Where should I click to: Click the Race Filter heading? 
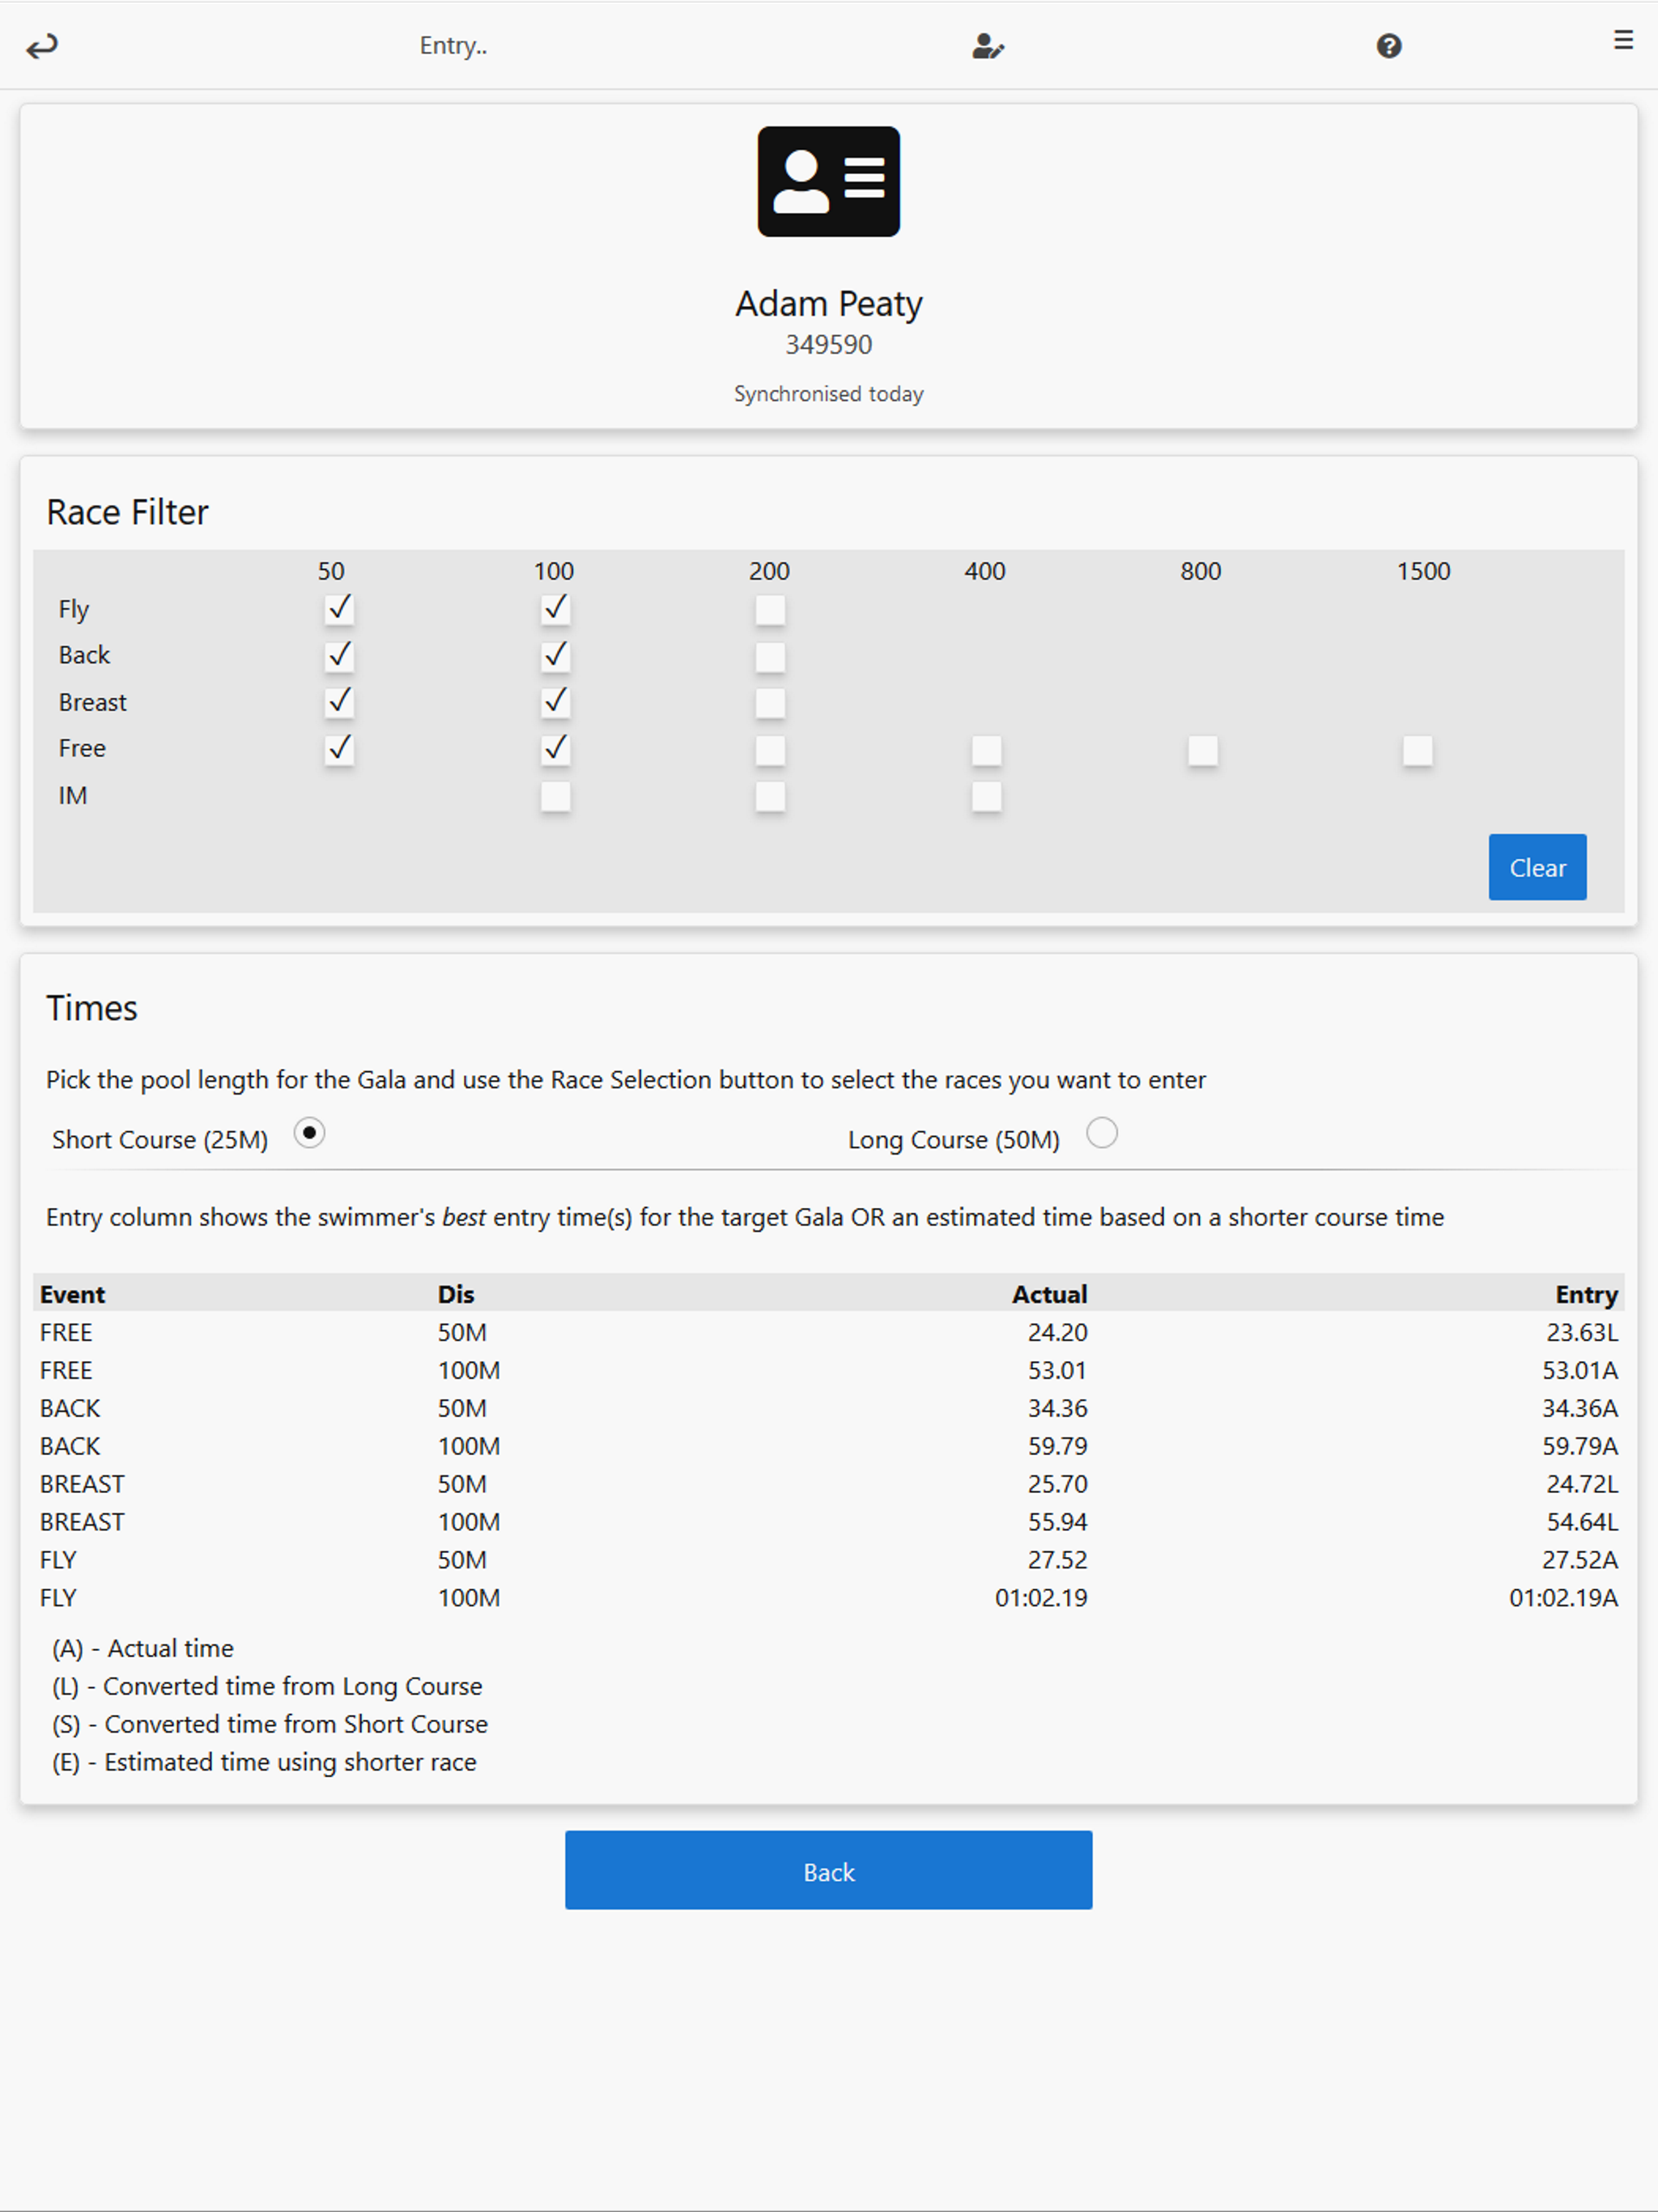(x=127, y=512)
